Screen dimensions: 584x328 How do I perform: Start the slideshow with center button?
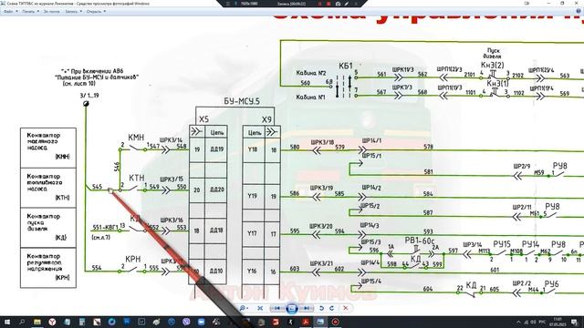[292, 308]
